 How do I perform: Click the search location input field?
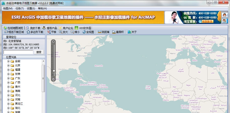point(18,52)
